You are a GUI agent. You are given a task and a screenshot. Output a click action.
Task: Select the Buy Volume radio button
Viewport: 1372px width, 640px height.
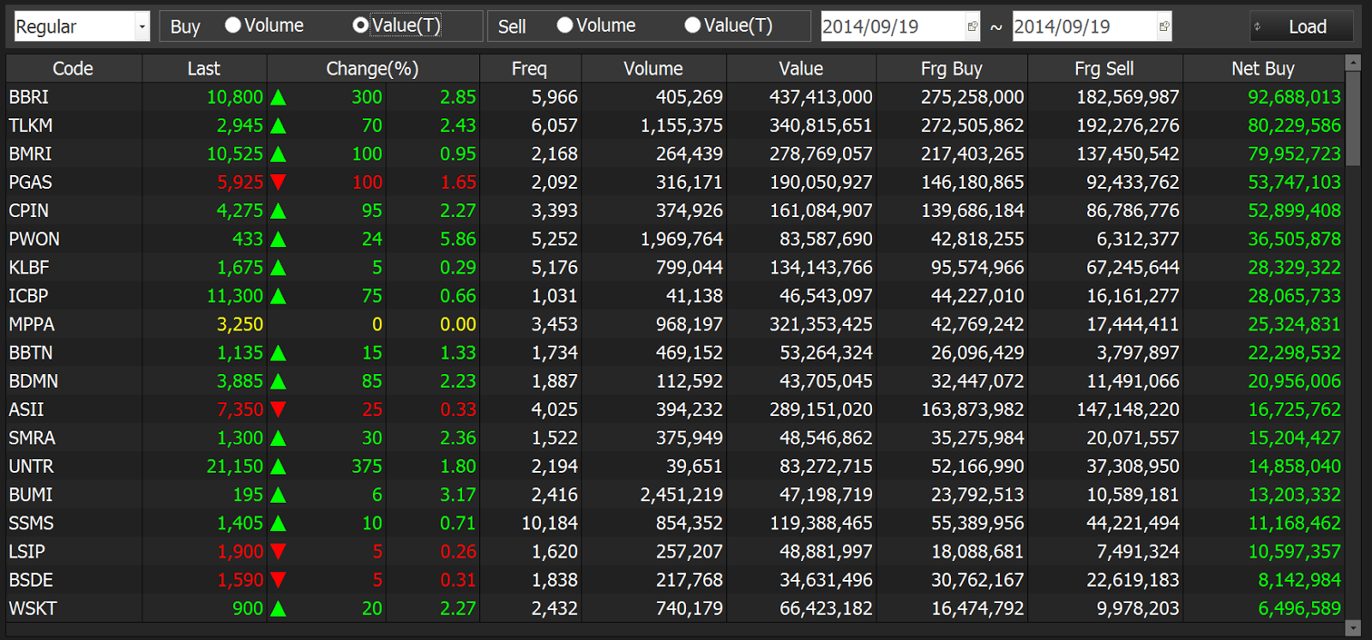[x=232, y=25]
